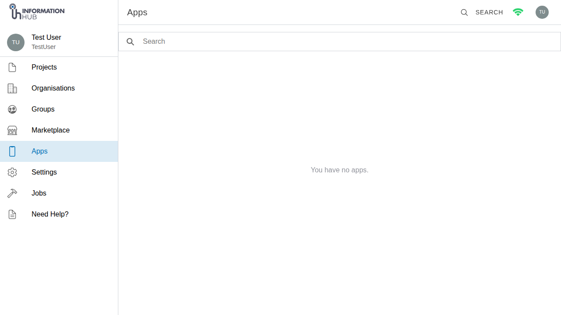Click the Apps page title
This screenshot has width=561, height=315.
click(137, 13)
